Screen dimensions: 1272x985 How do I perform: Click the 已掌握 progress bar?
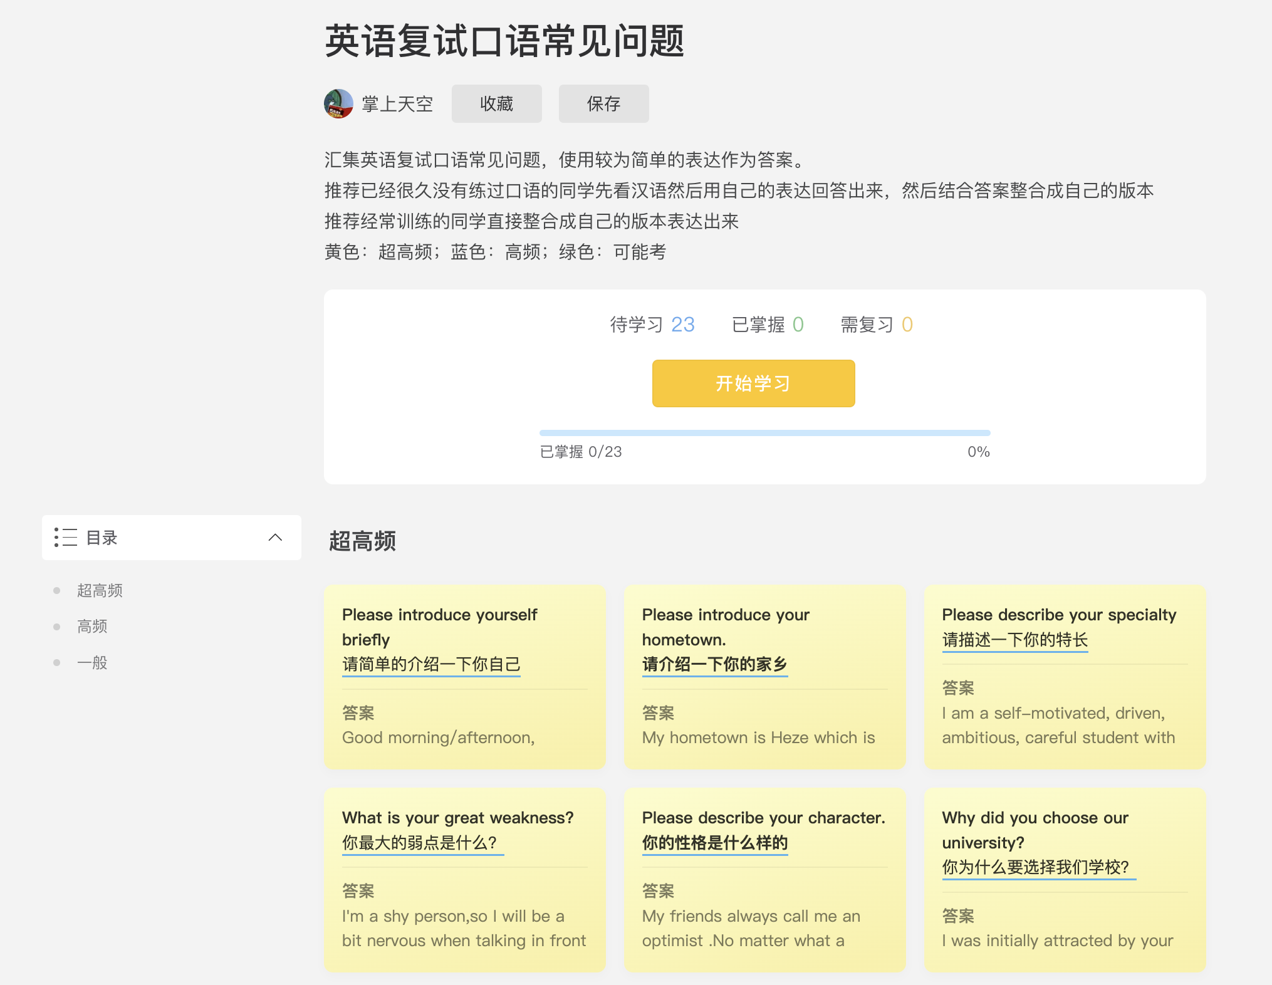tap(764, 433)
